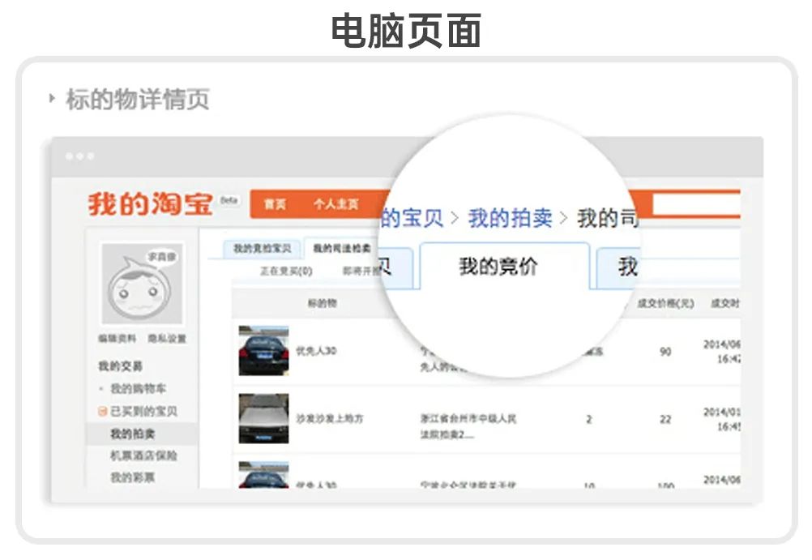Open 个人主页 in the navigation bar
The height and width of the screenshot is (560, 812).
click(335, 205)
